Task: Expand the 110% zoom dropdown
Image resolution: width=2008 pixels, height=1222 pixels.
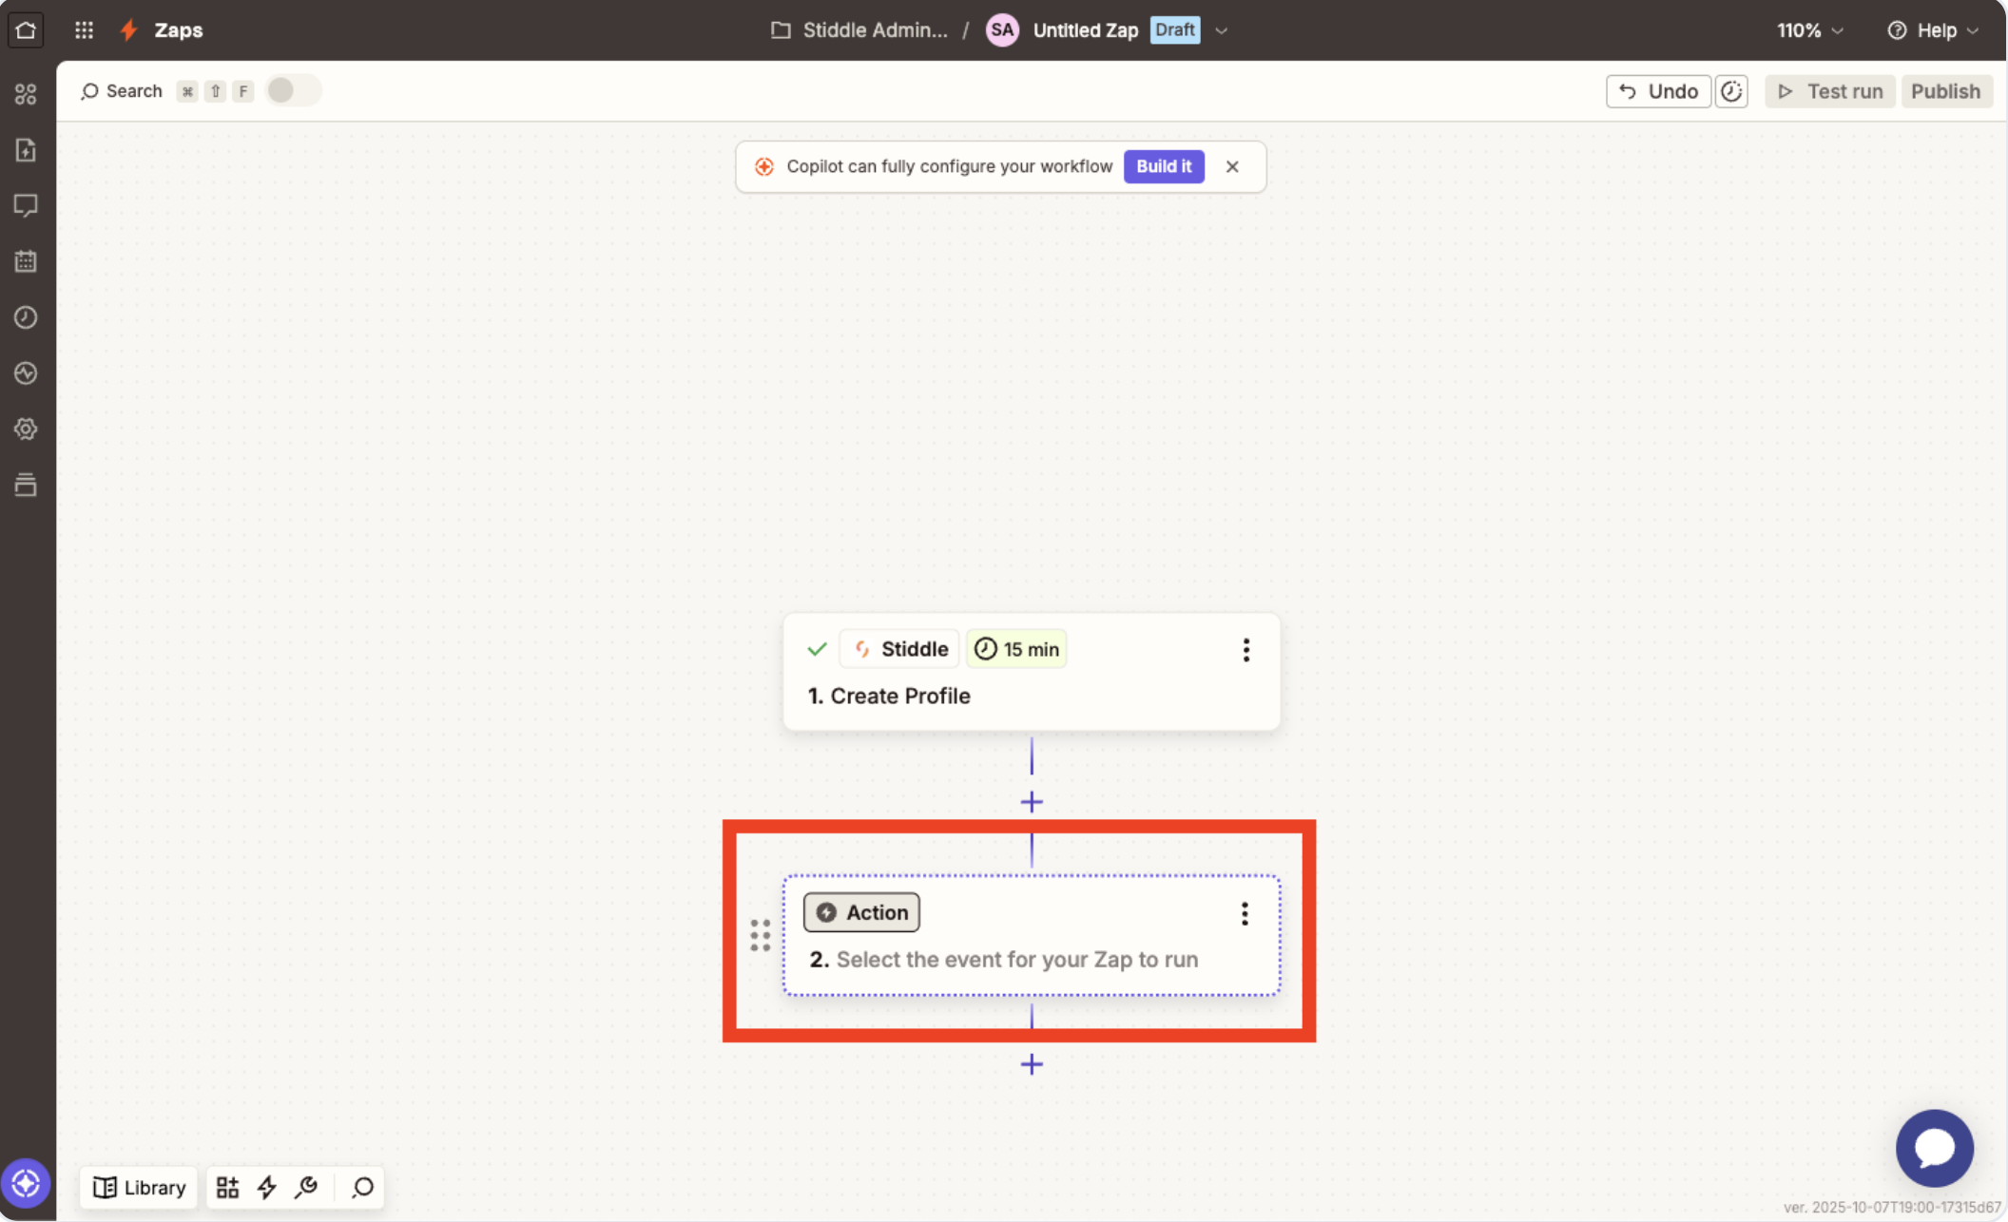Action: click(x=1809, y=30)
